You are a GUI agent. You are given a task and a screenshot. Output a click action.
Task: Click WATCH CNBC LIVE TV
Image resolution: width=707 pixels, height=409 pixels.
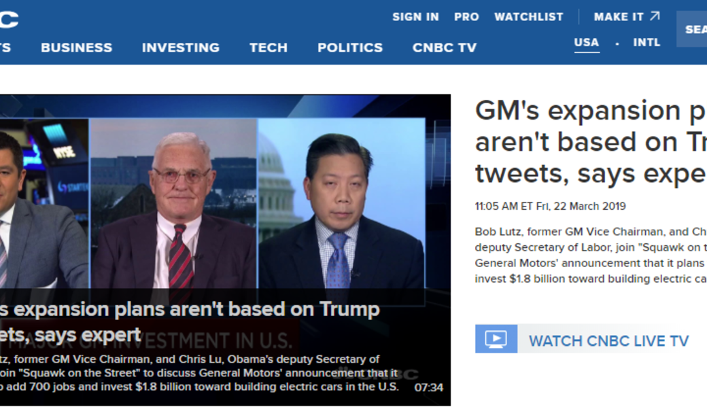click(x=610, y=340)
